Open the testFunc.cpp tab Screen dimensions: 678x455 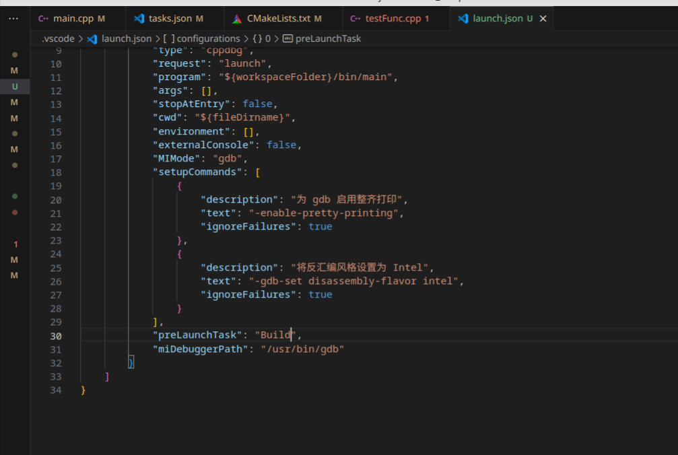[396, 19]
